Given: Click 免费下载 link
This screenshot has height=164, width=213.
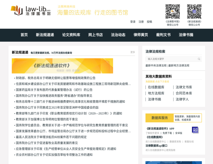Looking at the screenshot, I should [167, 133].
